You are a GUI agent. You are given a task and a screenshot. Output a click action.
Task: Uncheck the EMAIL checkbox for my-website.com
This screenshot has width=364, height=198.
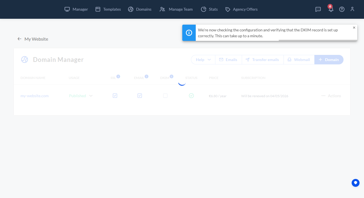click(x=139, y=95)
